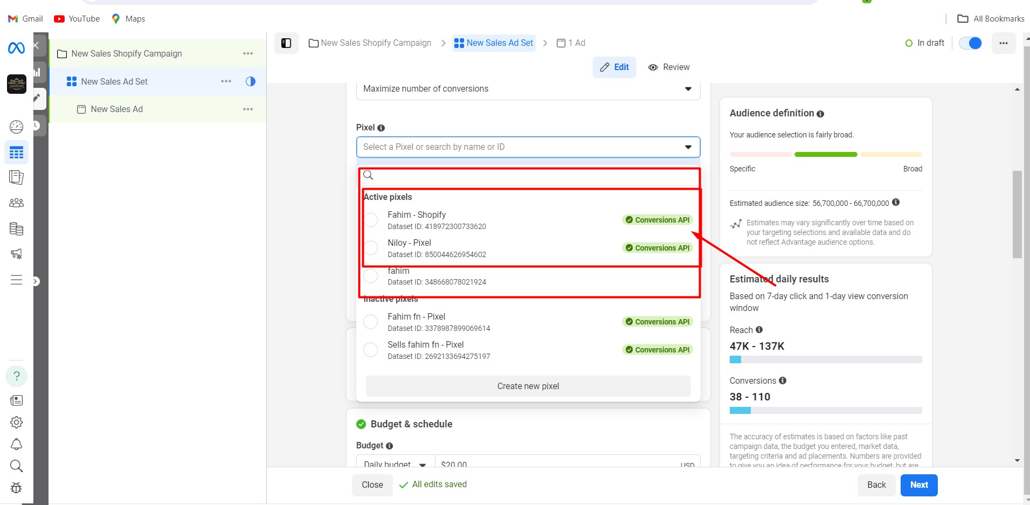This screenshot has width=1030, height=505.
Task: Open the Maps bookmark
Action: point(128,19)
